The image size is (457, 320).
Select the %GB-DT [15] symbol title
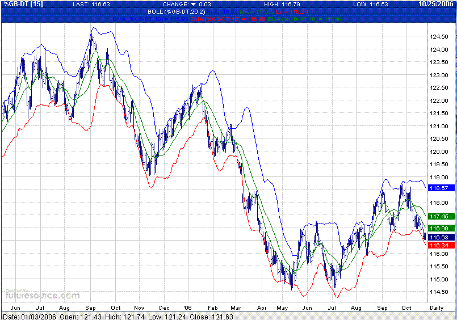point(23,4)
